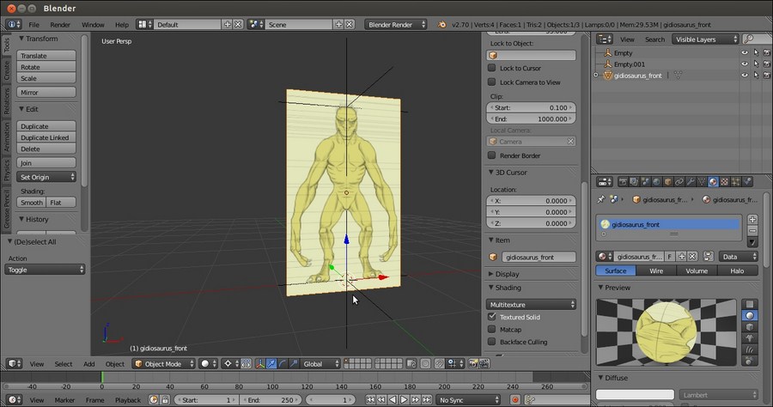The width and height of the screenshot is (773, 407).
Task: Open the Material properties tab (sphere icon)
Action: pyautogui.click(x=714, y=182)
